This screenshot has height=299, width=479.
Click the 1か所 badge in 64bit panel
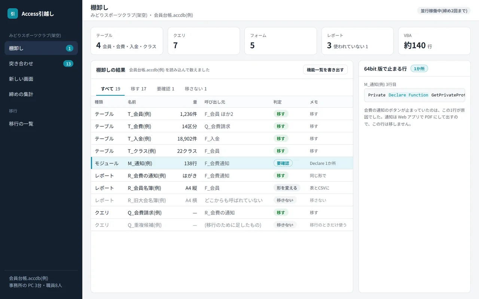419,69
